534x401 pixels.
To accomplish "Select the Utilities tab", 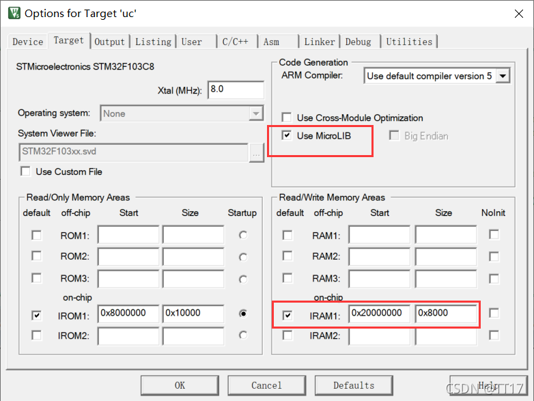I will click(x=409, y=42).
